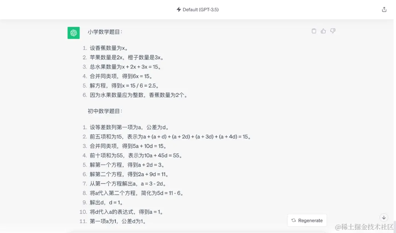
Task: Open the GPT-3.5 model selector dropdown
Action: click(x=198, y=10)
